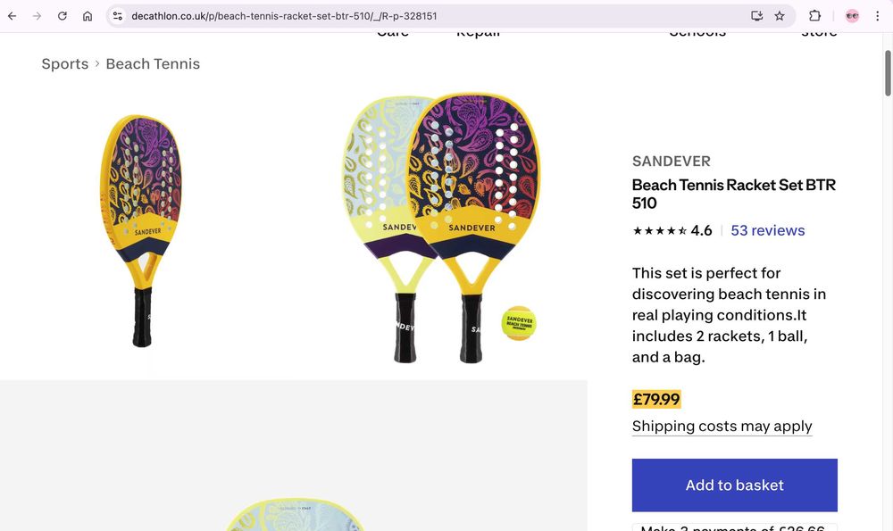Bookmark this page with the star icon
893x531 pixels.
pos(780,16)
